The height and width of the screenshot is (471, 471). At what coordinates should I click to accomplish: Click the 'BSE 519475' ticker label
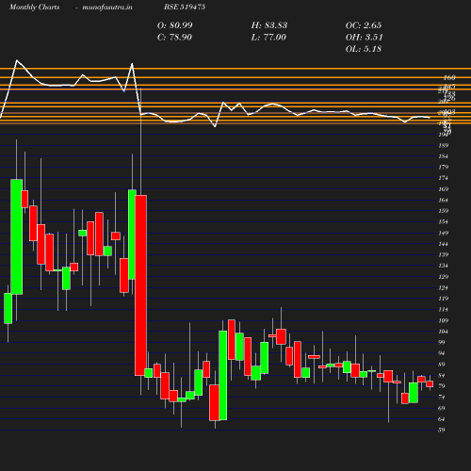coord(185,7)
